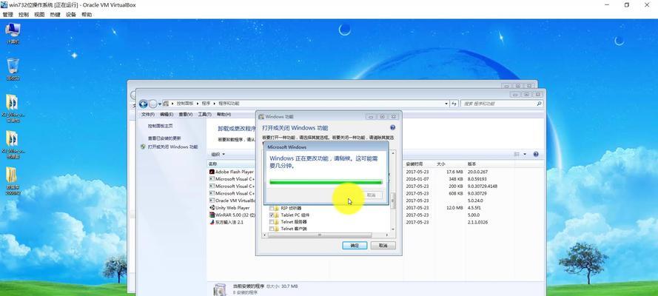
Task: Open VirtualBox 管理 menu
Action: click(7, 15)
